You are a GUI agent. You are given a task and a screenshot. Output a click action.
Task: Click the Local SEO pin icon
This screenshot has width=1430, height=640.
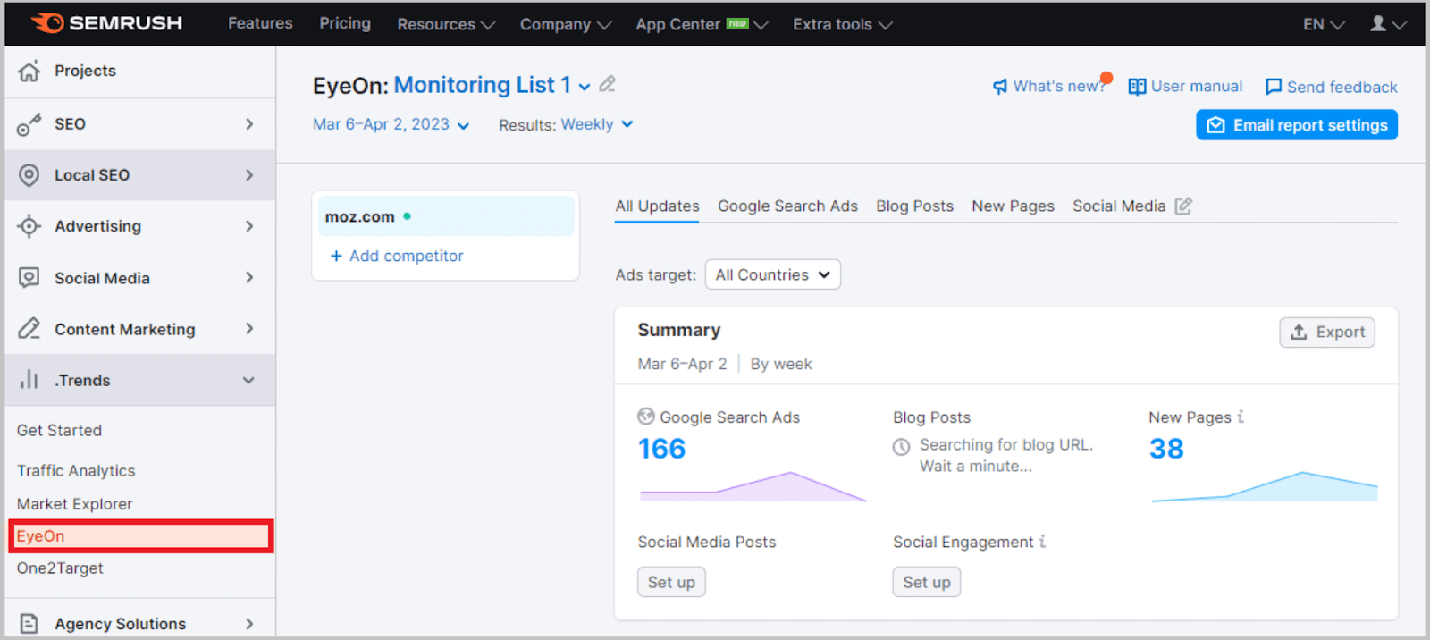point(29,175)
